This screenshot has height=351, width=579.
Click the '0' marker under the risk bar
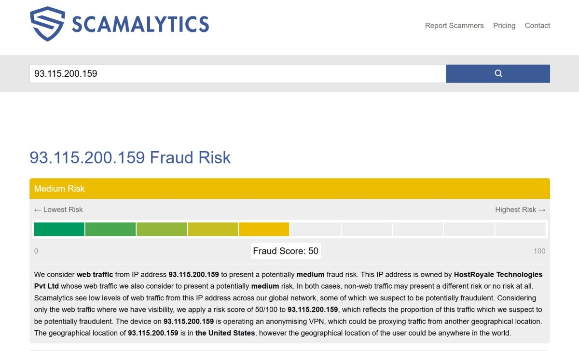pos(36,251)
